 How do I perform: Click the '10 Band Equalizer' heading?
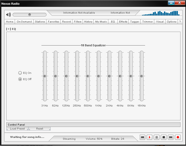pos(93,45)
